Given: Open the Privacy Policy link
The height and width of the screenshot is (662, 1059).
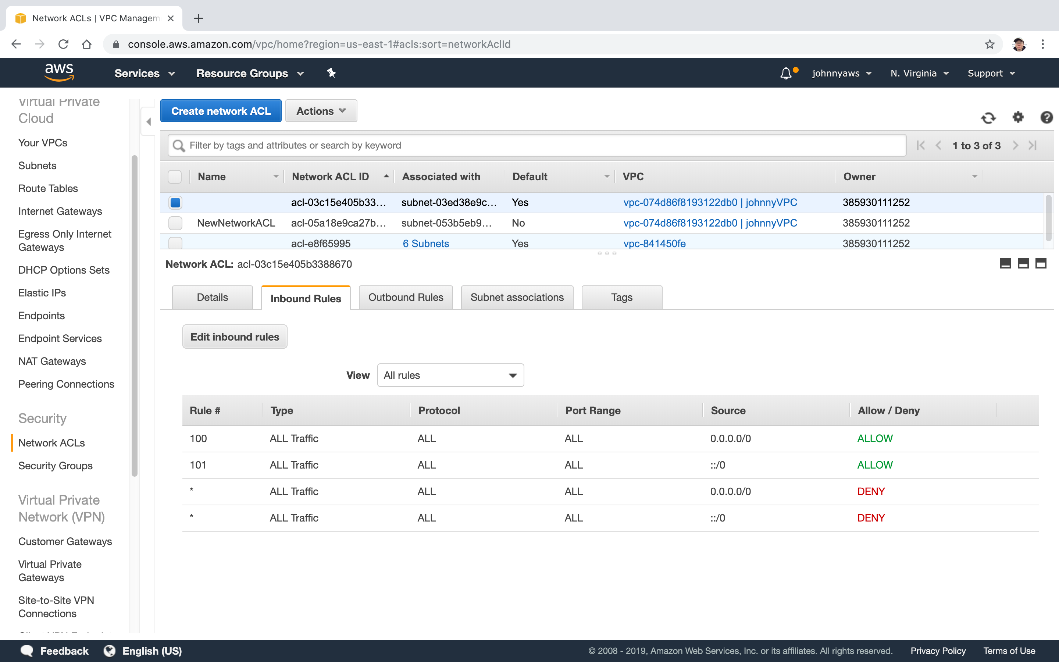Looking at the screenshot, I should click(x=938, y=651).
